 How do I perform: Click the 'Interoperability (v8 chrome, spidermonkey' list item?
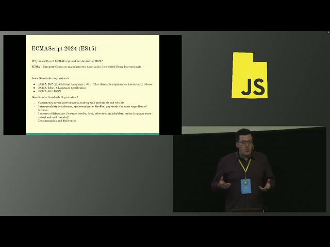[93, 108]
